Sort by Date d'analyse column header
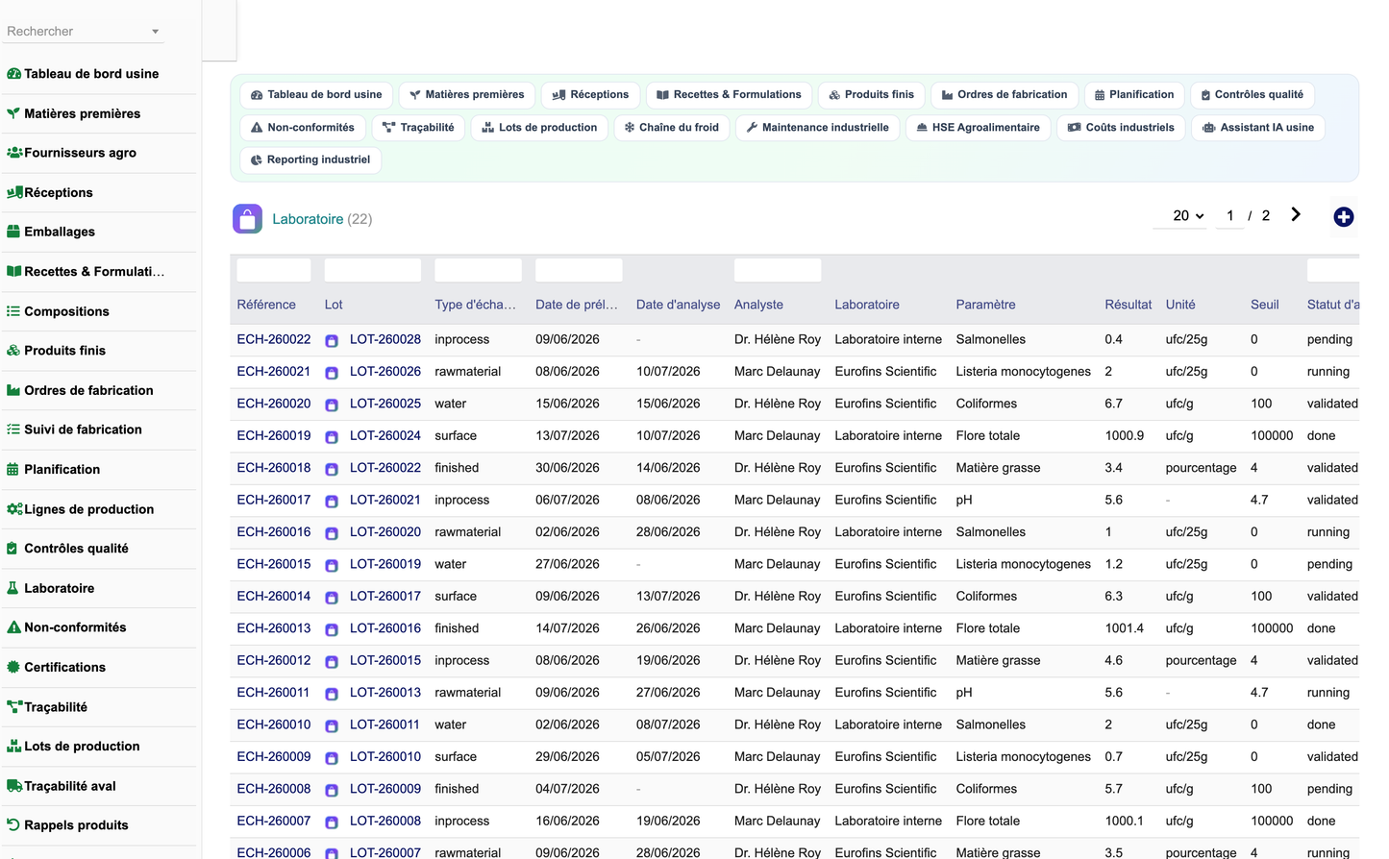Viewport: 1389px width, 859px height. click(678, 305)
